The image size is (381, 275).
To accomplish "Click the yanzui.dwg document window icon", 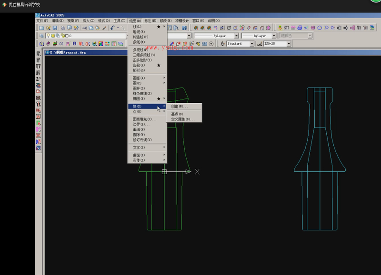I will (47, 52).
